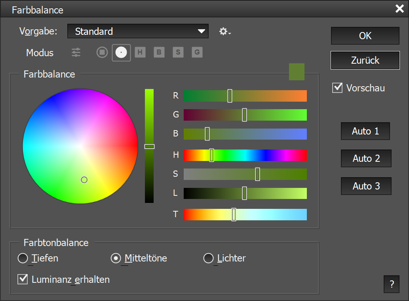Select the white circle mode icon
Image resolution: width=409 pixels, height=301 pixels.
click(121, 52)
